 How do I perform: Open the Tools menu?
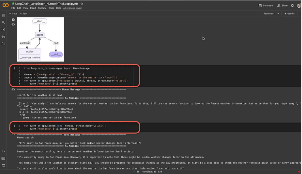(x=51, y=8)
